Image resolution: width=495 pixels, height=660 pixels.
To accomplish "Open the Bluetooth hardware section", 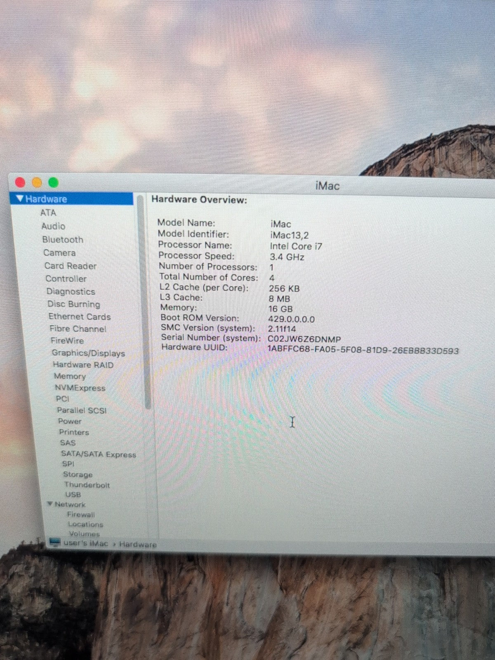I will click(x=63, y=240).
